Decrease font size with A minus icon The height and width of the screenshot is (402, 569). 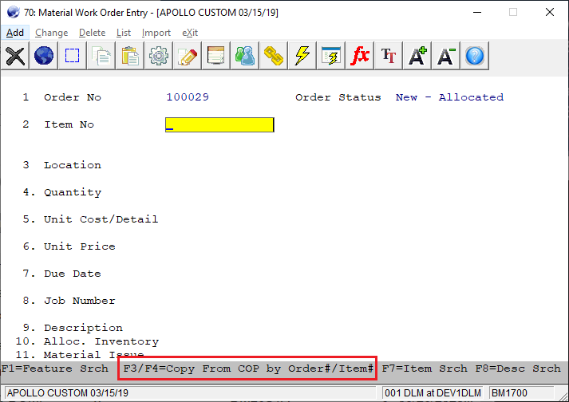(x=446, y=56)
